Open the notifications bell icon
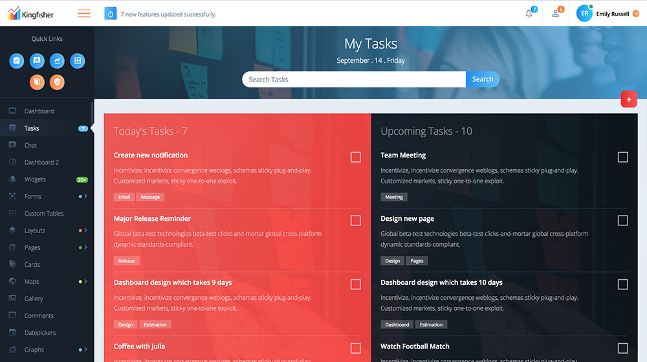Screen dimensions: 647x362 tap(529, 14)
